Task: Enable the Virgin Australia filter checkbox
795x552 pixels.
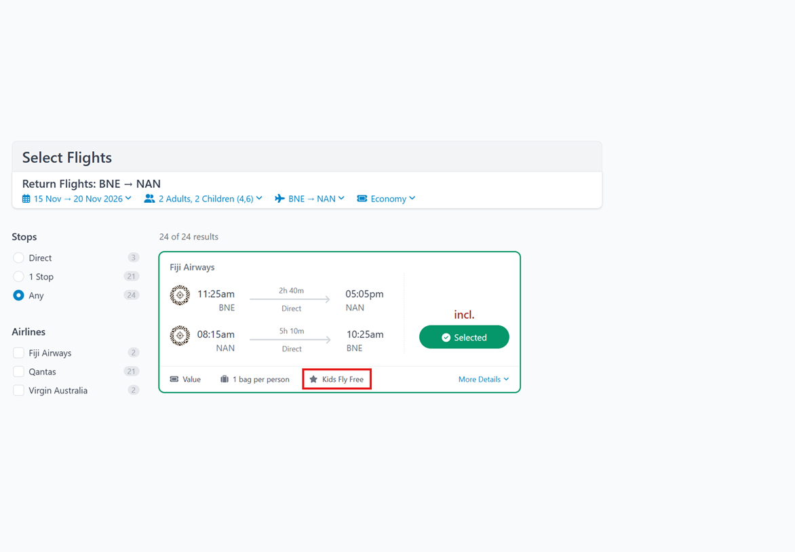Action: pyautogui.click(x=18, y=391)
